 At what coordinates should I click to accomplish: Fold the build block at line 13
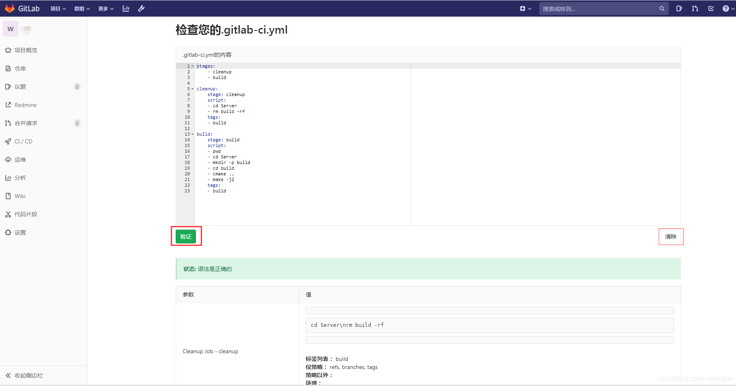(193, 134)
